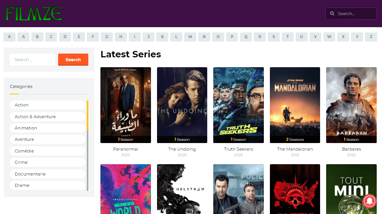Click the Paranormal title link
Screen dimensions: 382x214
point(126,149)
